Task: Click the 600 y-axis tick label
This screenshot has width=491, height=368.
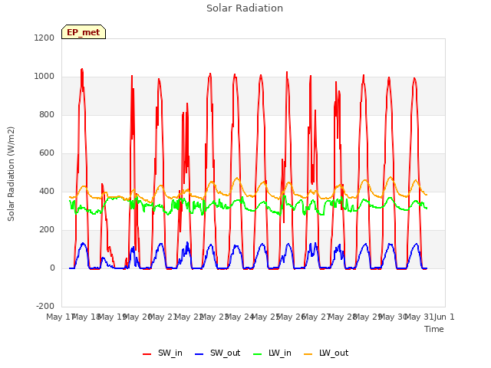Action: point(47,153)
